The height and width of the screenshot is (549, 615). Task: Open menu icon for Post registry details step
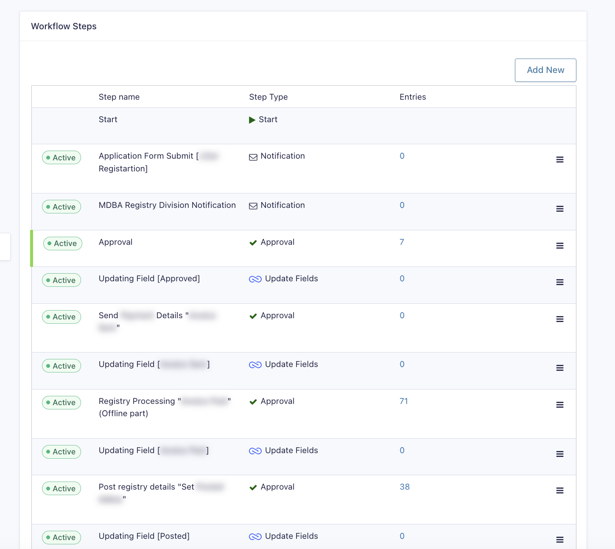click(x=559, y=490)
